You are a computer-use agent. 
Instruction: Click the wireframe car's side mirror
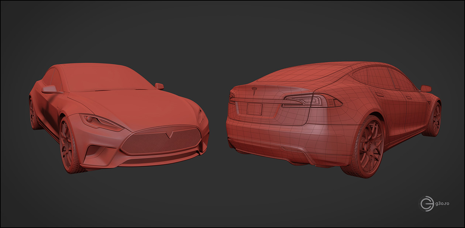coord(426,89)
